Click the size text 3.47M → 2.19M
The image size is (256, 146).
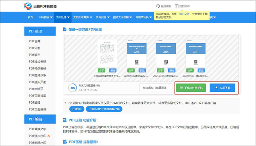pyautogui.click(x=88, y=90)
